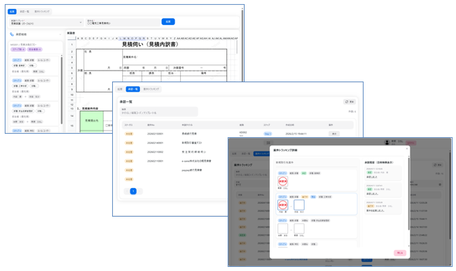The image size is (456, 271).
Task: Click the red 承認済 stamp in step 1
Action: pos(283,181)
